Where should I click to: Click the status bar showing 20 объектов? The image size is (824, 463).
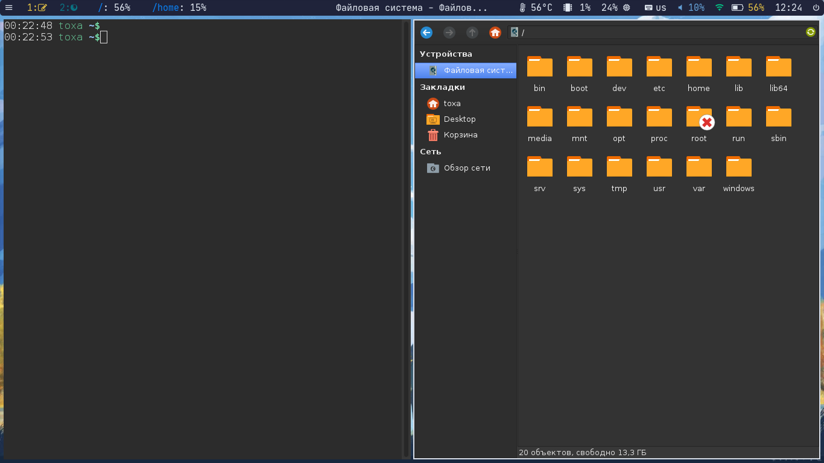(x=668, y=452)
